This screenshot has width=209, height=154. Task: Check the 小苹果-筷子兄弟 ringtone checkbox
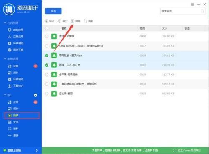click(x=46, y=75)
